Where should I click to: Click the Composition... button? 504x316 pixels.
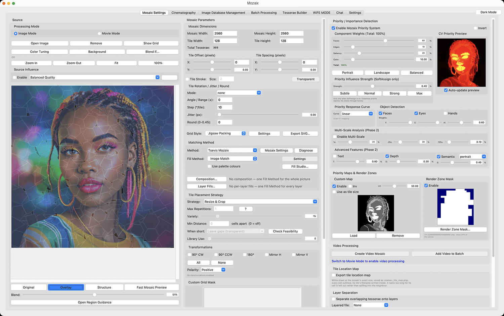click(206, 179)
